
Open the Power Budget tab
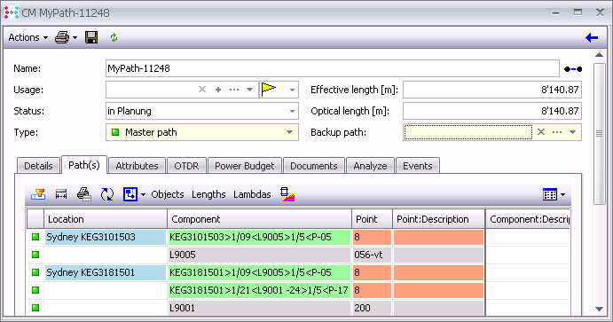pyautogui.click(x=244, y=166)
